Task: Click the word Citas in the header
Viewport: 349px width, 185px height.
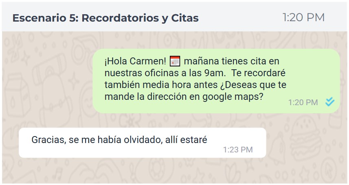Action: [185, 18]
